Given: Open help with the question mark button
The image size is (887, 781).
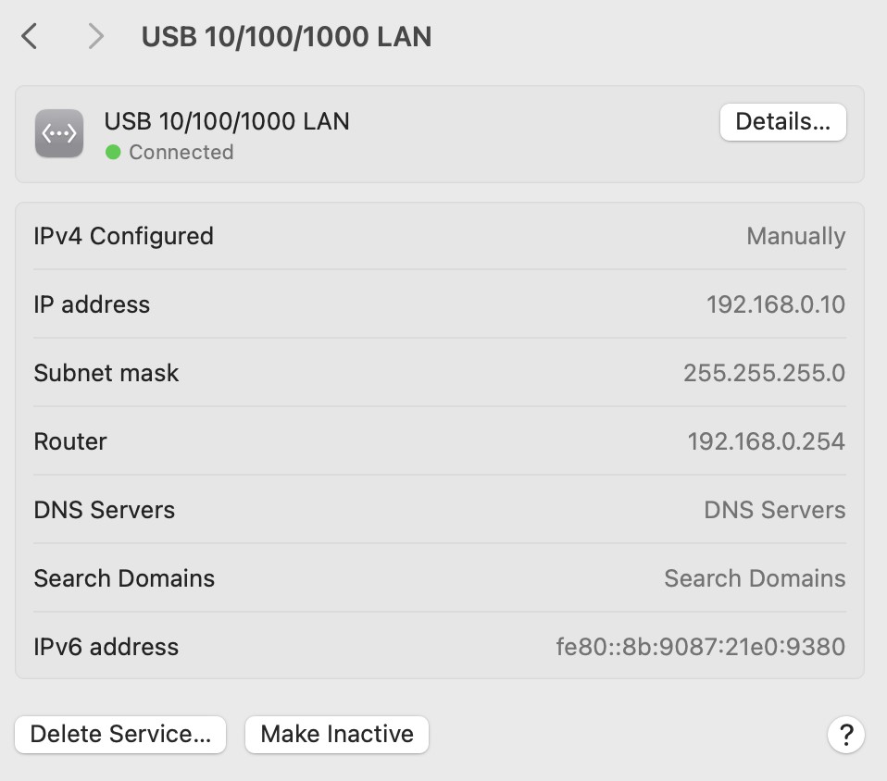Looking at the screenshot, I should pyautogui.click(x=845, y=735).
